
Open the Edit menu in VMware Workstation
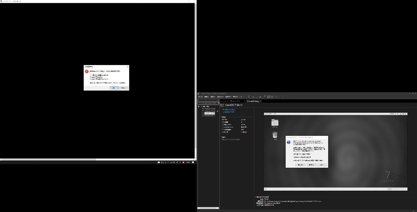(207, 97)
